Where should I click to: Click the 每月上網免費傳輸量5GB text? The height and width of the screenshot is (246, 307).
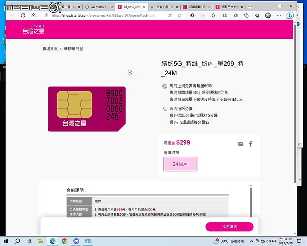coord(191,86)
